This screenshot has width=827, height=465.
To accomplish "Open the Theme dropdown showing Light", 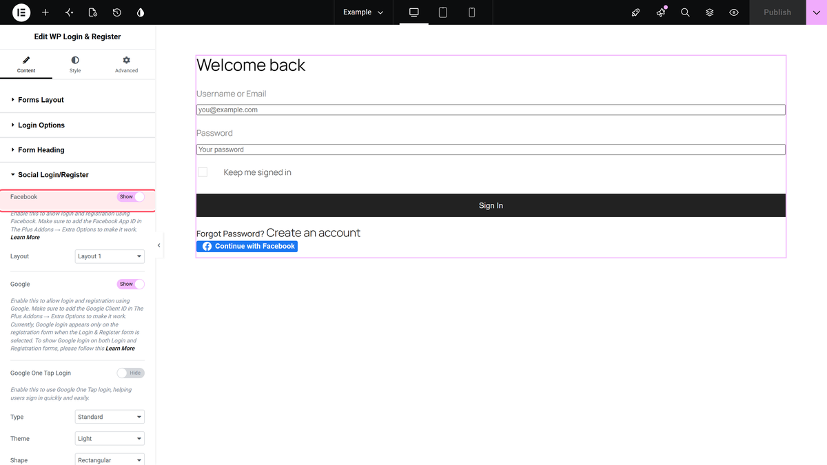I will 110,438.
